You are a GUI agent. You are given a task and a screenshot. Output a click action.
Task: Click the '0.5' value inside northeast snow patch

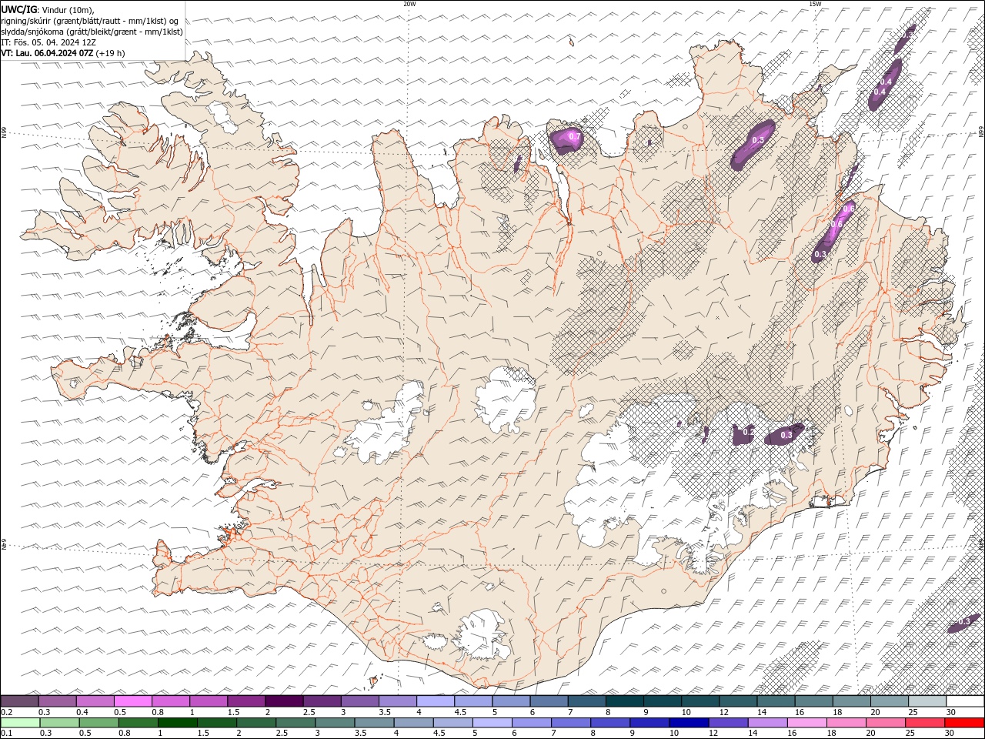pyautogui.click(x=758, y=140)
